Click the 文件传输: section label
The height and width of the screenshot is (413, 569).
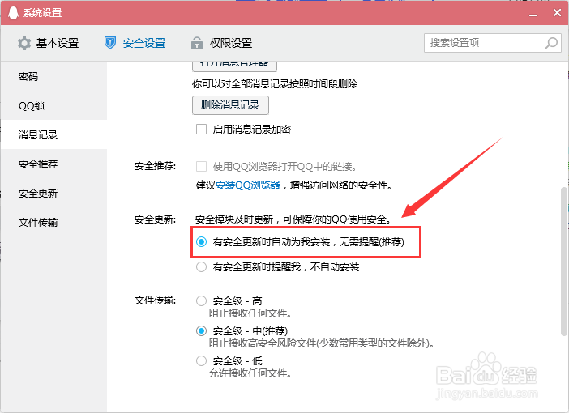[156, 300]
